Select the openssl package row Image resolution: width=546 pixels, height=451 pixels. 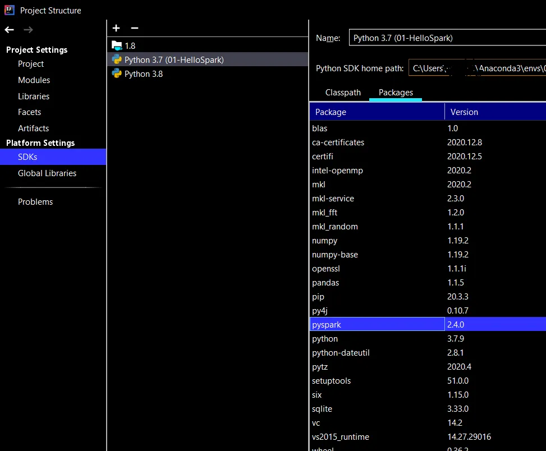point(428,269)
